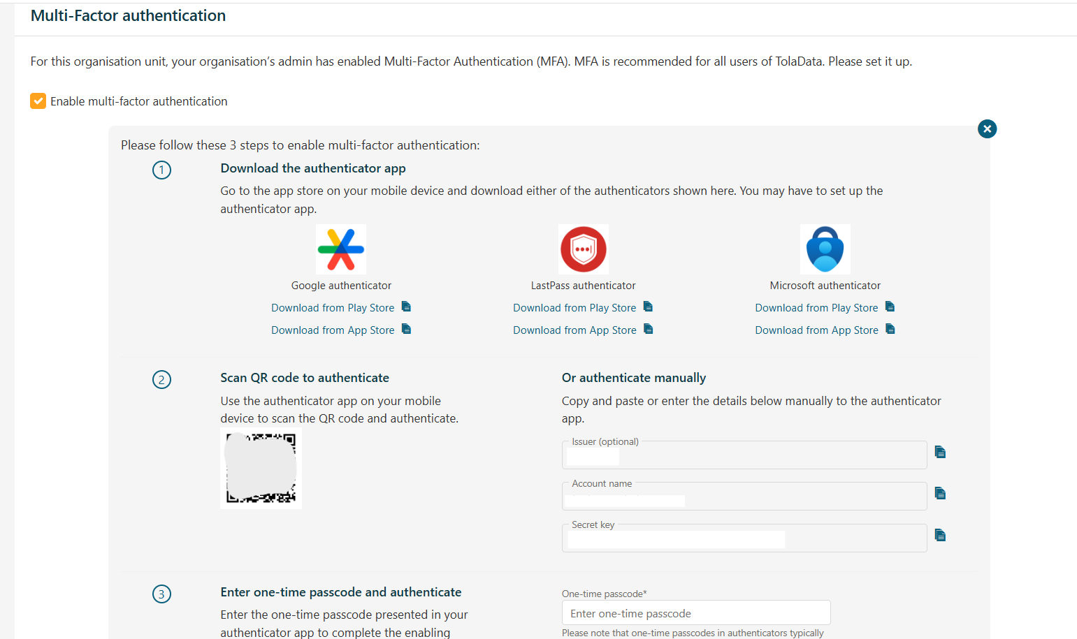The height and width of the screenshot is (639, 1077).
Task: Copy the Account name value
Action: 940,494
